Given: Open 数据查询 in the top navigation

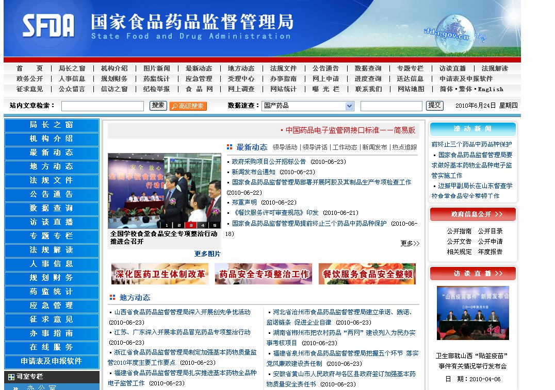Looking at the screenshot, I should pos(368,69).
